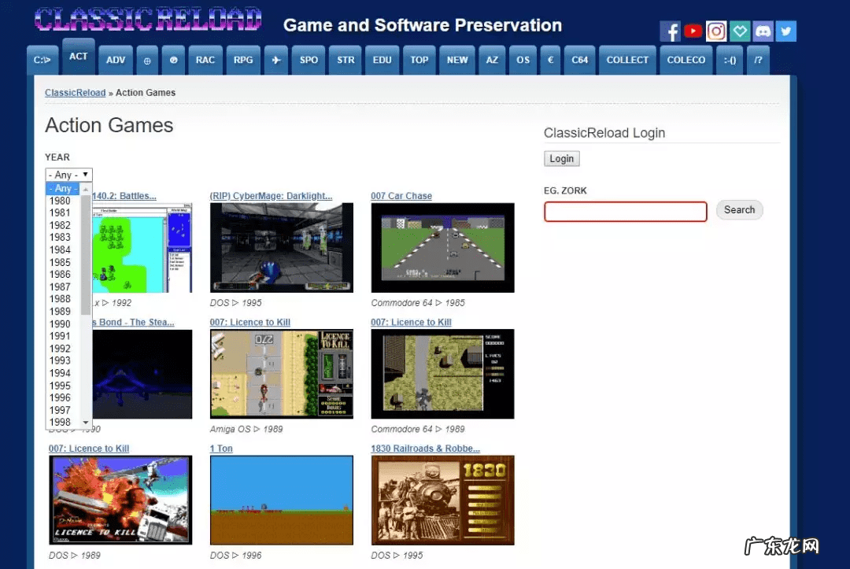
Task: Collapse the Year dropdown
Action: pos(68,175)
